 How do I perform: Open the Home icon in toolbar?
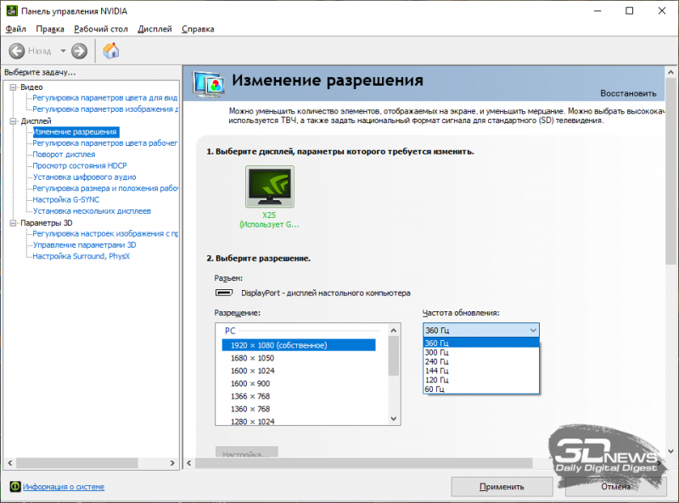pyautogui.click(x=111, y=51)
